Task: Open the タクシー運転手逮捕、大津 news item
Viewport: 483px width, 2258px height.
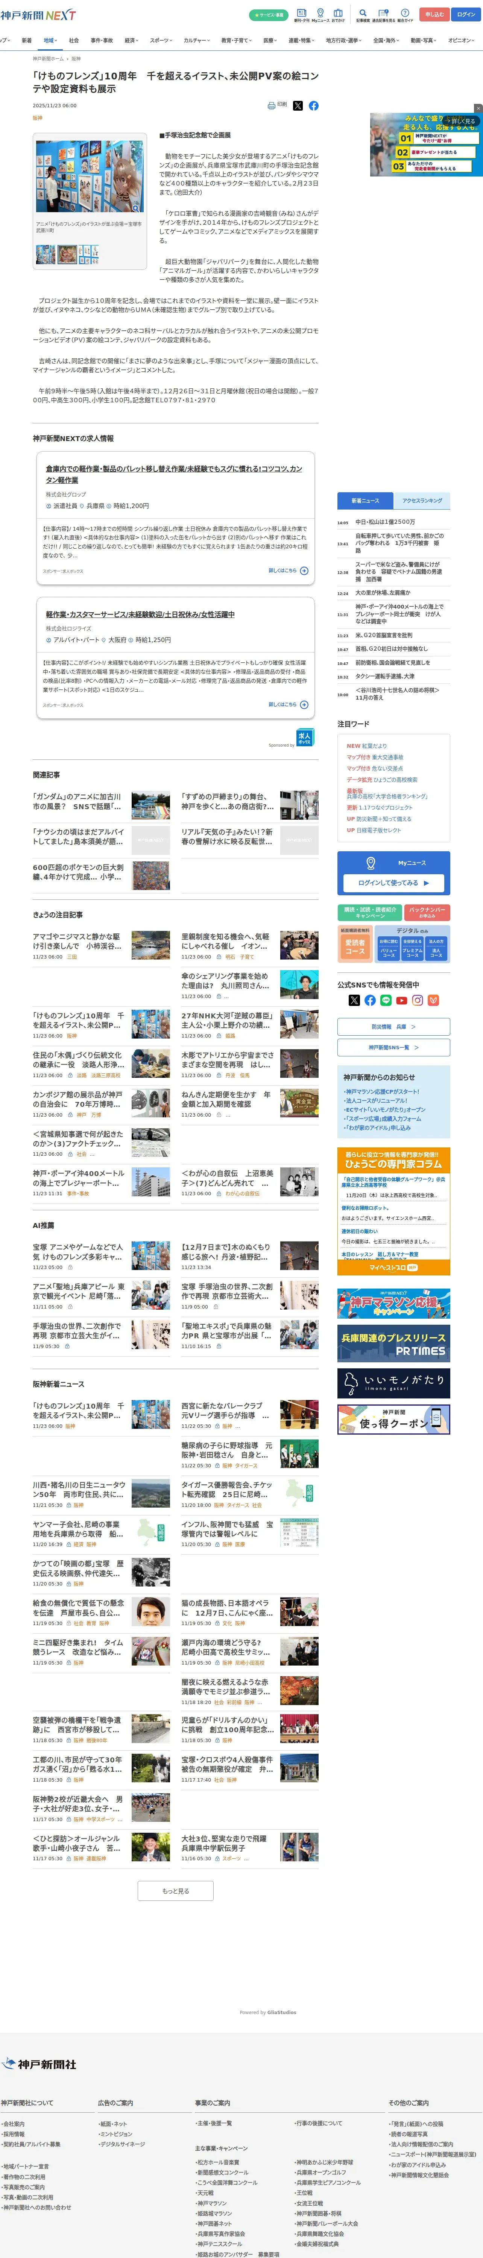Action: (385, 676)
